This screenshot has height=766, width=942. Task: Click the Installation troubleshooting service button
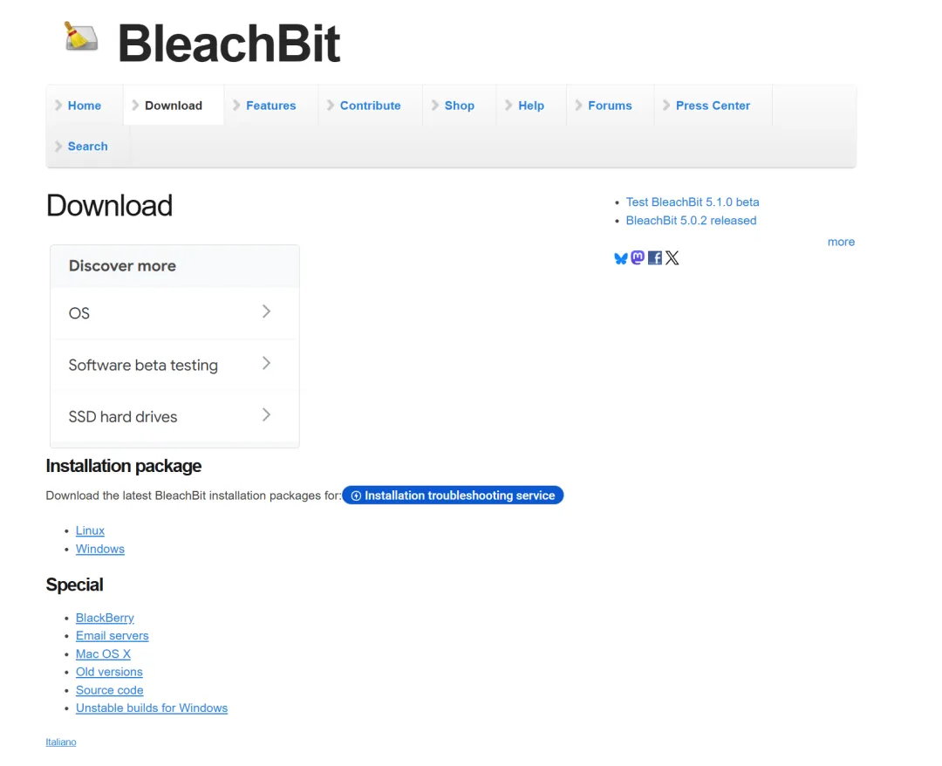click(x=453, y=496)
